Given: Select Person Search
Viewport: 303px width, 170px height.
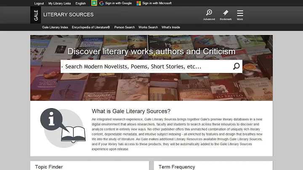Looking at the screenshot, I should [x=125, y=27].
